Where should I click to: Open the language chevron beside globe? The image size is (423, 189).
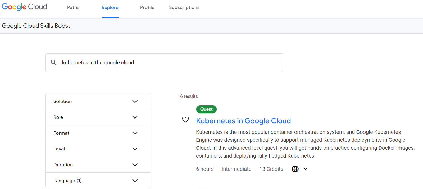pos(306,169)
